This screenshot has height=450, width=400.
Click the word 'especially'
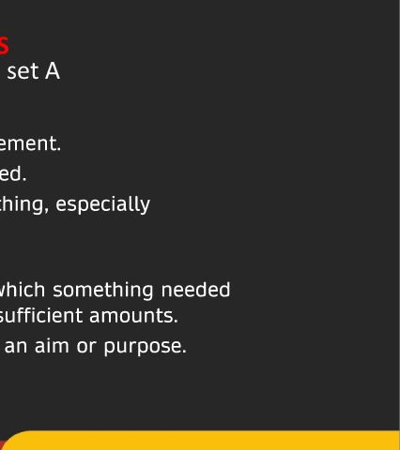pos(103,205)
